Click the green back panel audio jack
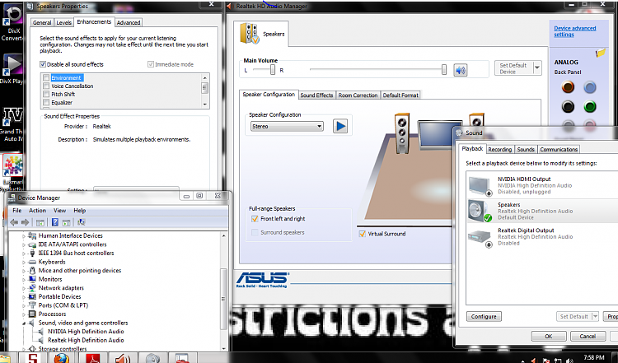The image size is (618, 363). pos(590,106)
